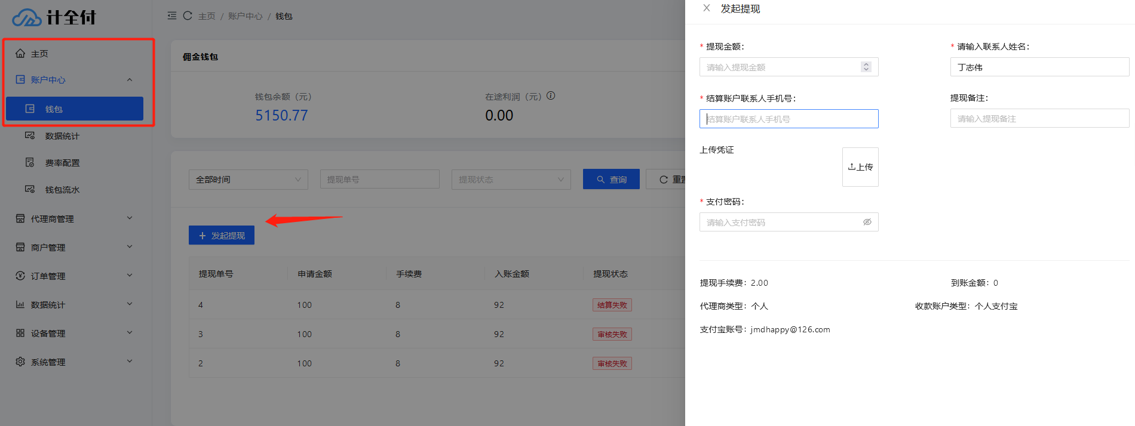The width and height of the screenshot is (1135, 426).
Task: Click the sidebar collapse icon in header
Action: 172,16
